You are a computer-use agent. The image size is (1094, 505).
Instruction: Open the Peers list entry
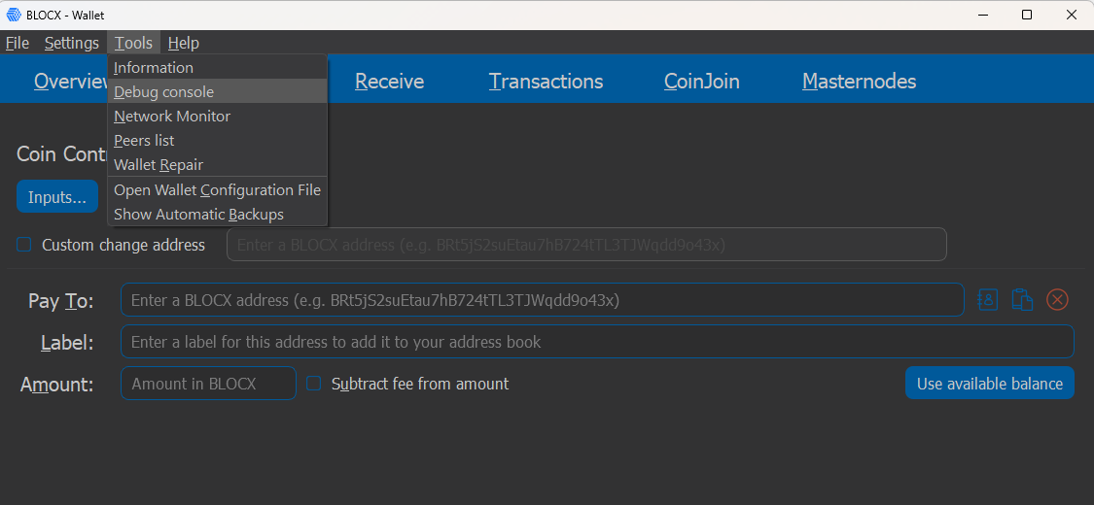217,141
